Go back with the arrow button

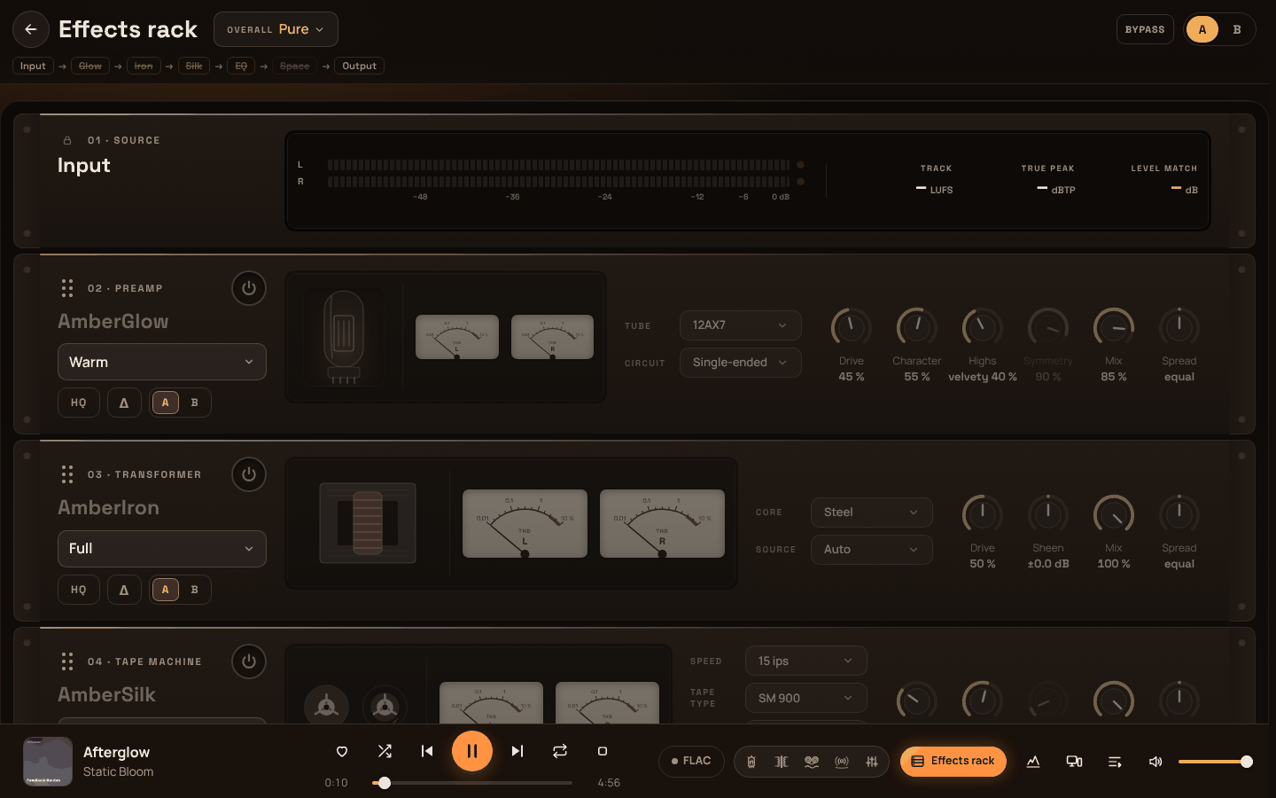31,29
